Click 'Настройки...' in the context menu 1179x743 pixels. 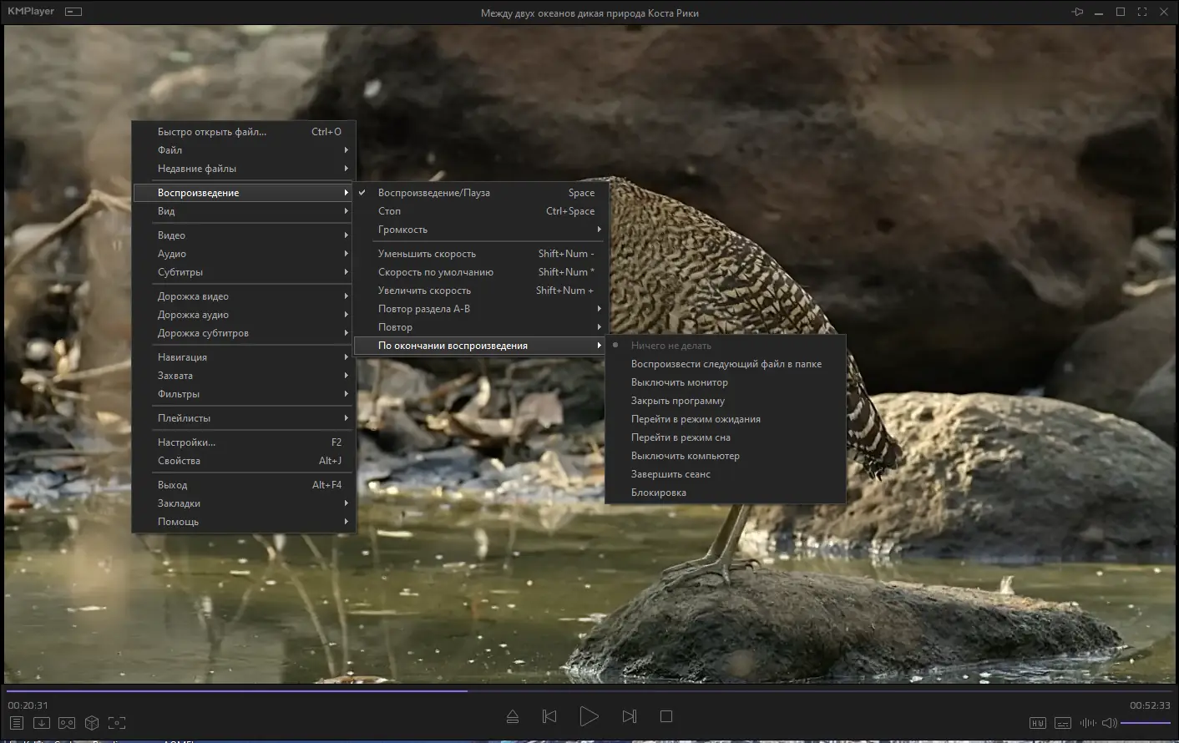pyautogui.click(x=186, y=442)
